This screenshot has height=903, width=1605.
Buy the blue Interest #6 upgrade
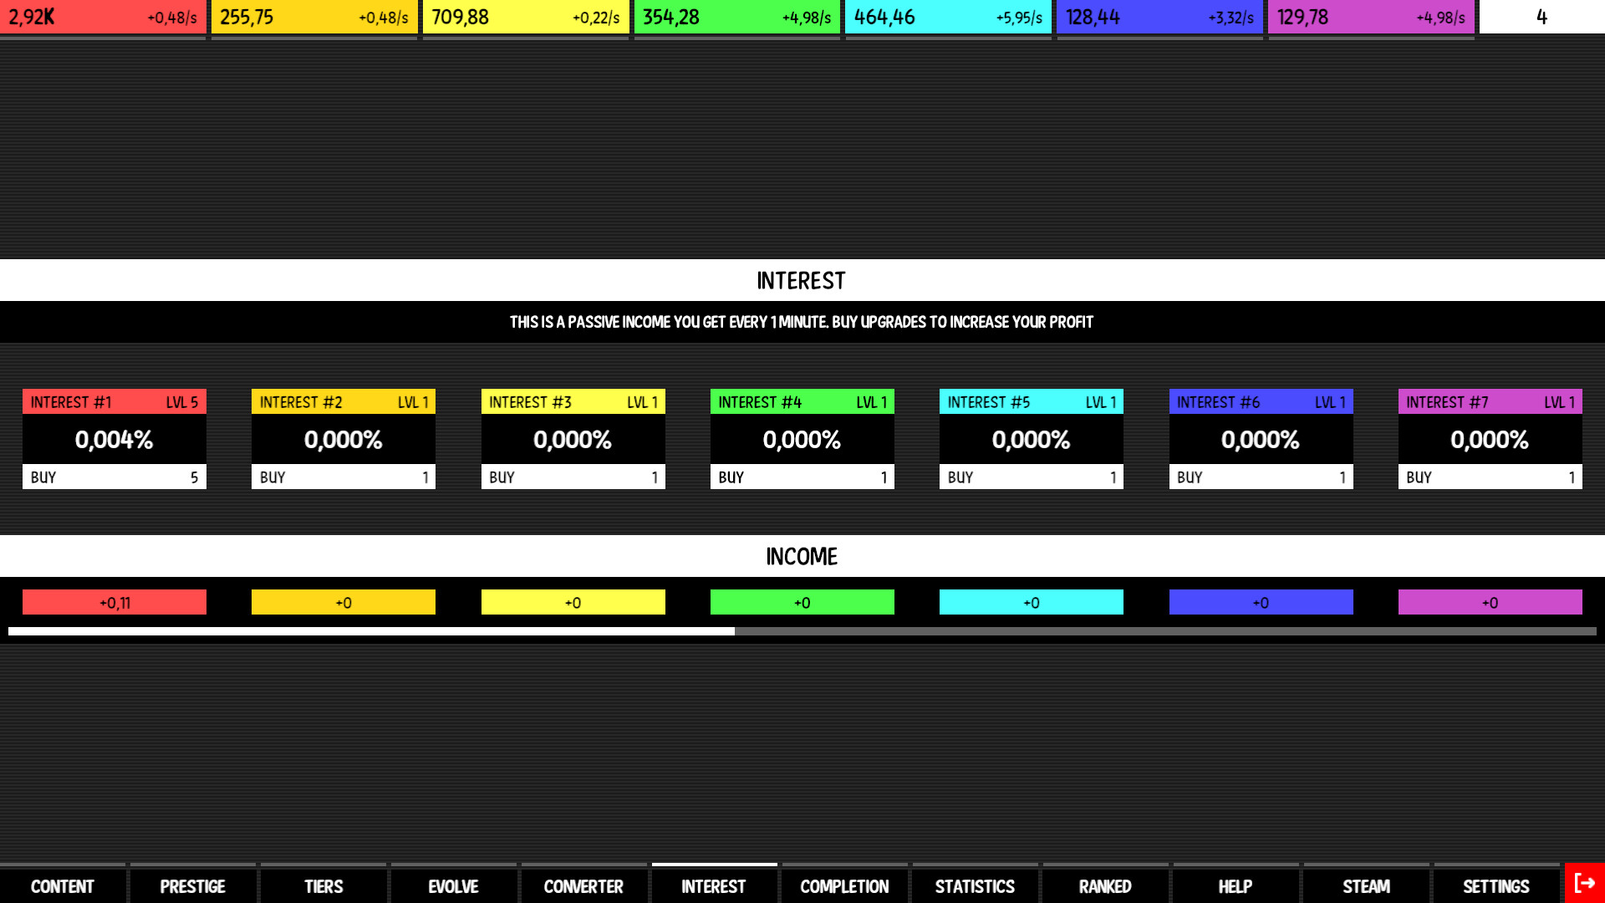coord(1261,477)
